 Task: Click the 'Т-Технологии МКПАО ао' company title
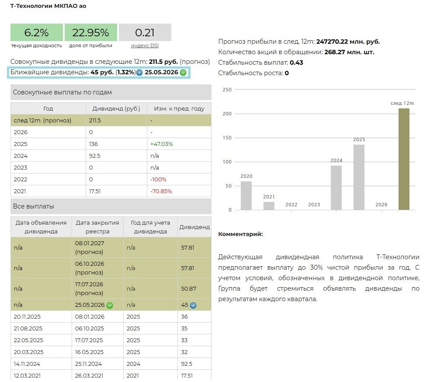[x=47, y=6]
